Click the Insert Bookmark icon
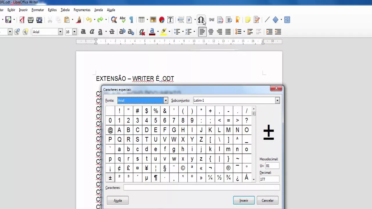This screenshot has height=209, width=372. (238, 20)
